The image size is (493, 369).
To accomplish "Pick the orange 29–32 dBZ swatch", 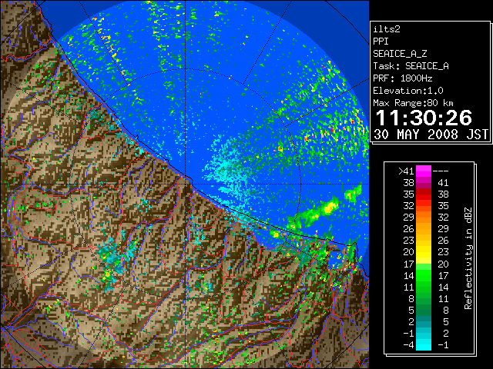I will coord(424,218).
